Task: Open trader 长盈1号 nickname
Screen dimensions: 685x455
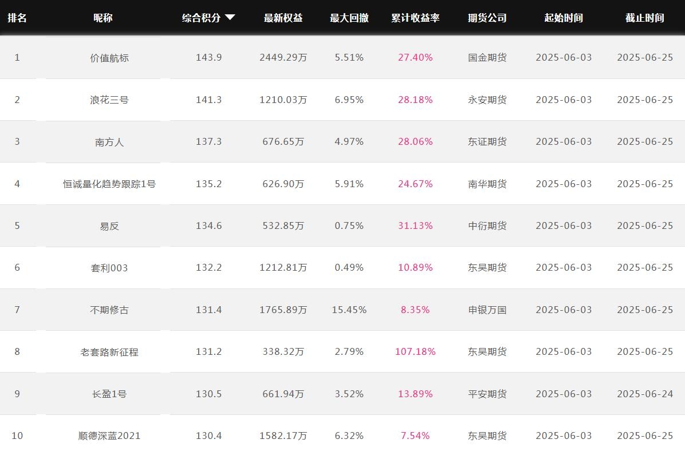Action: [109, 394]
